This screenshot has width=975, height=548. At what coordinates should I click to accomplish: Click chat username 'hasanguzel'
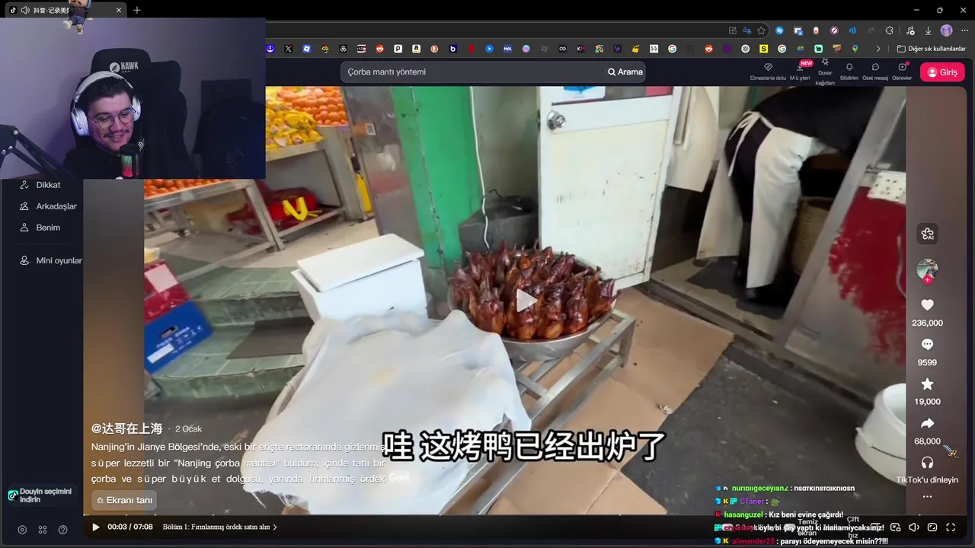click(744, 515)
